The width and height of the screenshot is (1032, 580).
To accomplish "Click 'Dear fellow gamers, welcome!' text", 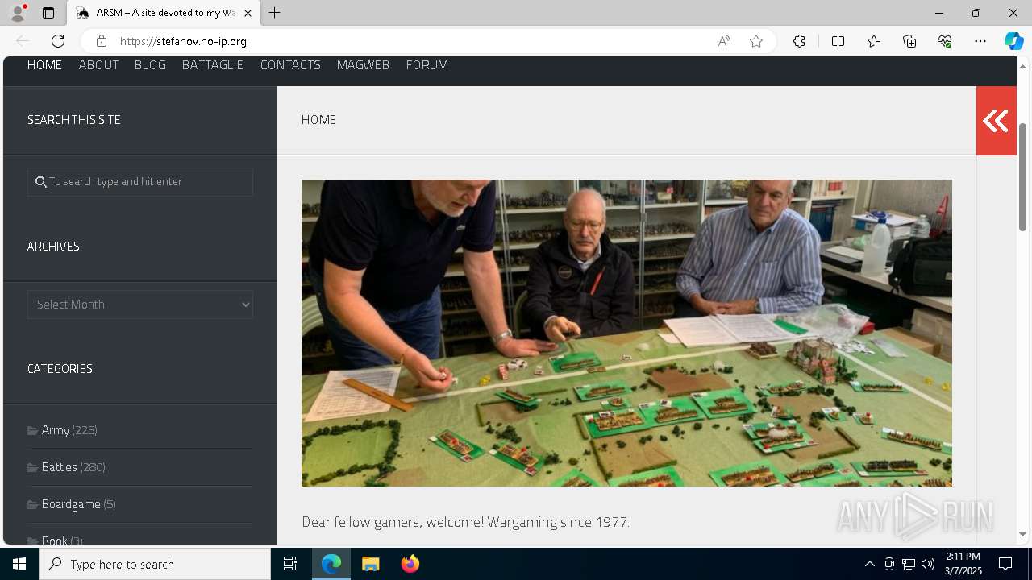I will (x=393, y=522).
